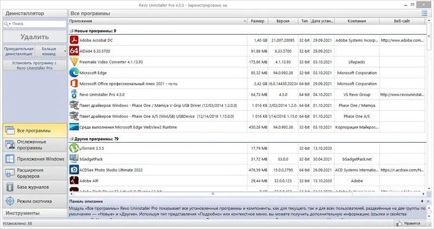The width and height of the screenshot is (434, 229).
Task: Click the search magnifier icon
Action: [6, 24]
